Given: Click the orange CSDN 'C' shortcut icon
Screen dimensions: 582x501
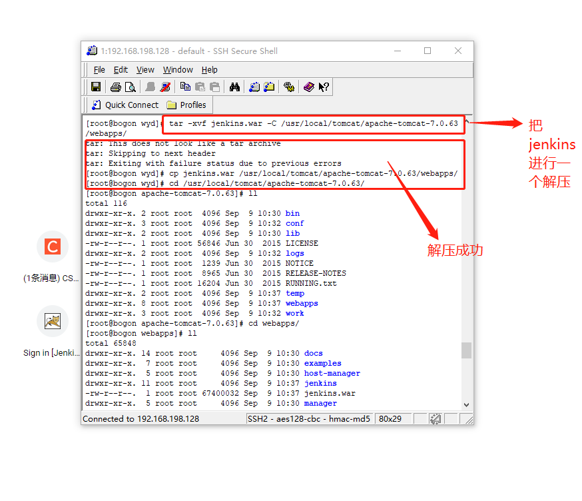Looking at the screenshot, I should [53, 247].
